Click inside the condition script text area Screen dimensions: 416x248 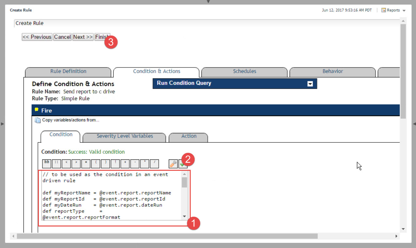111,196
